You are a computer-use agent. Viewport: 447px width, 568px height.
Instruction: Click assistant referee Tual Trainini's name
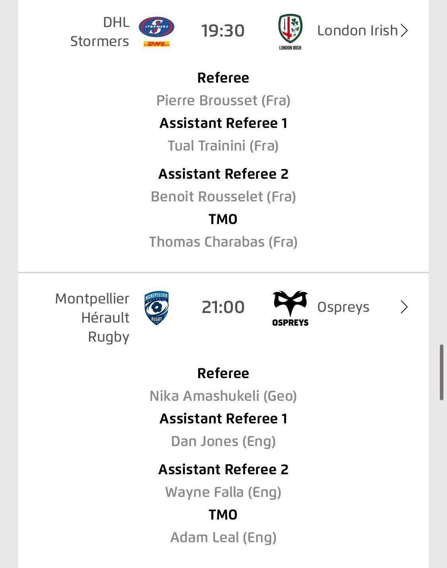click(x=223, y=146)
